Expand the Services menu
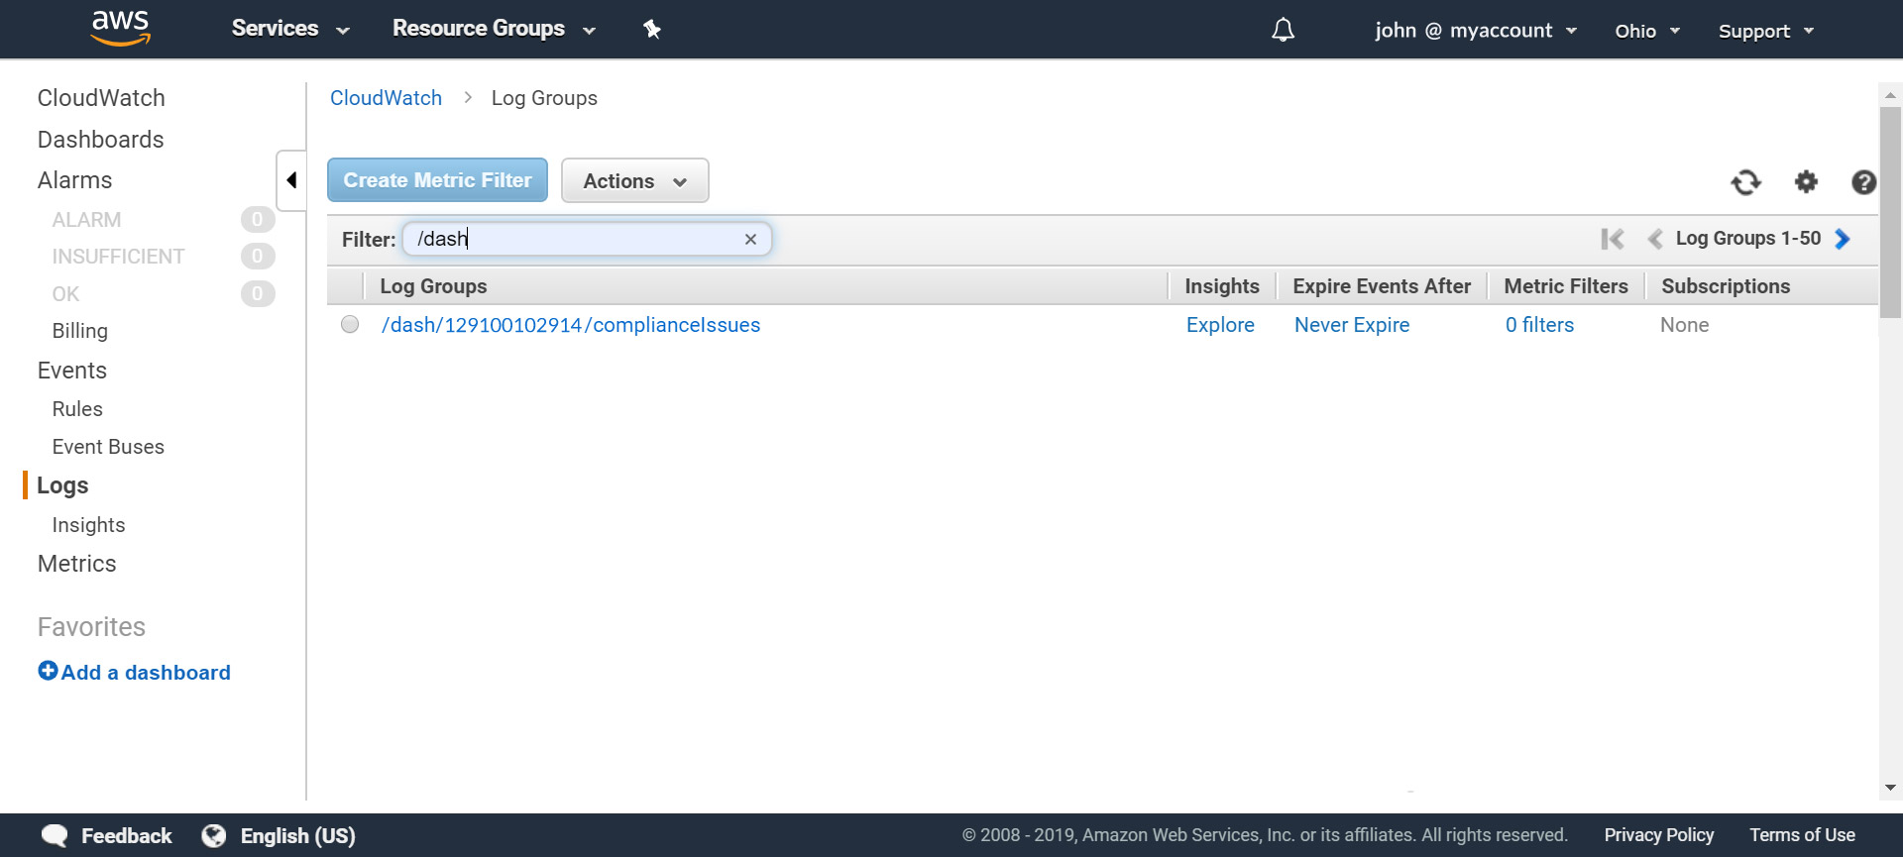This screenshot has height=857, width=1903. coord(289,29)
